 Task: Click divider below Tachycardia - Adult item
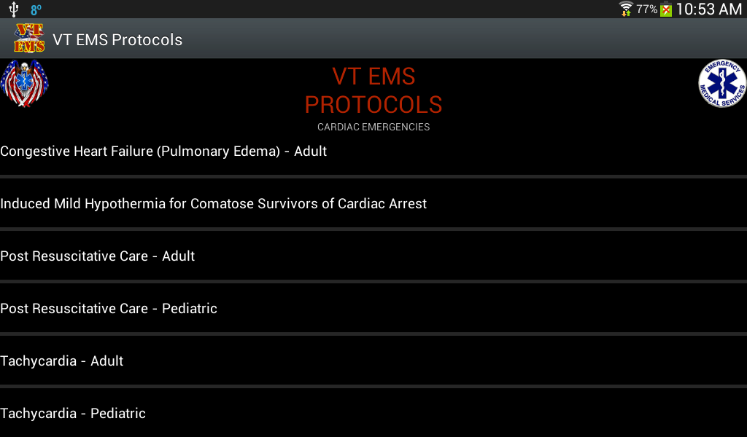click(x=373, y=386)
